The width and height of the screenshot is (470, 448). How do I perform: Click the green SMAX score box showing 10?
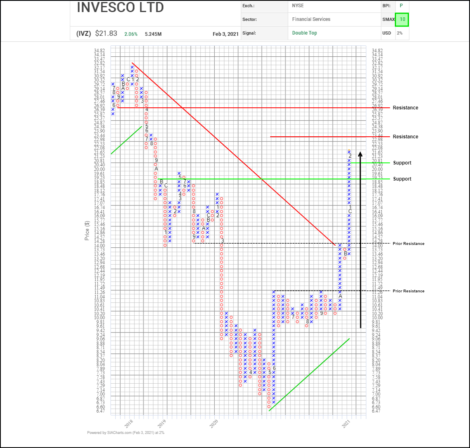click(402, 19)
